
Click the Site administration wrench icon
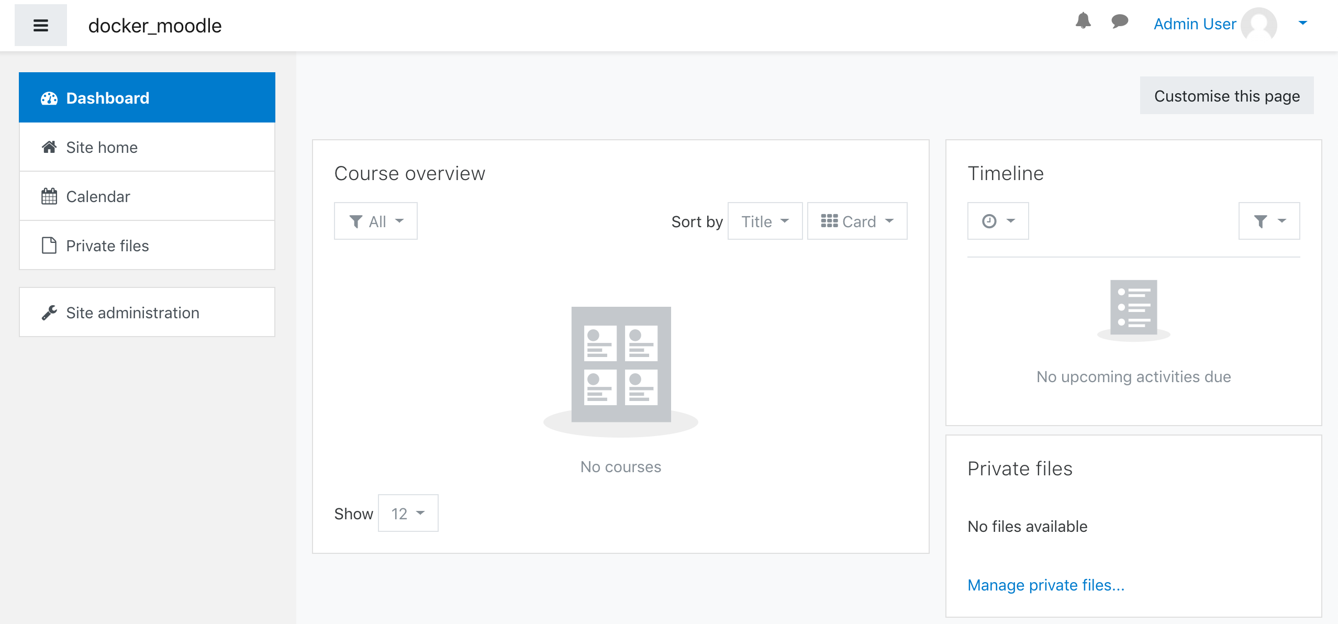49,313
